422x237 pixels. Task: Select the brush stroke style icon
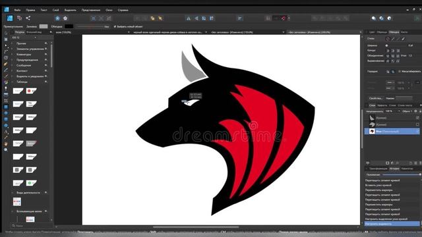(x=403, y=39)
